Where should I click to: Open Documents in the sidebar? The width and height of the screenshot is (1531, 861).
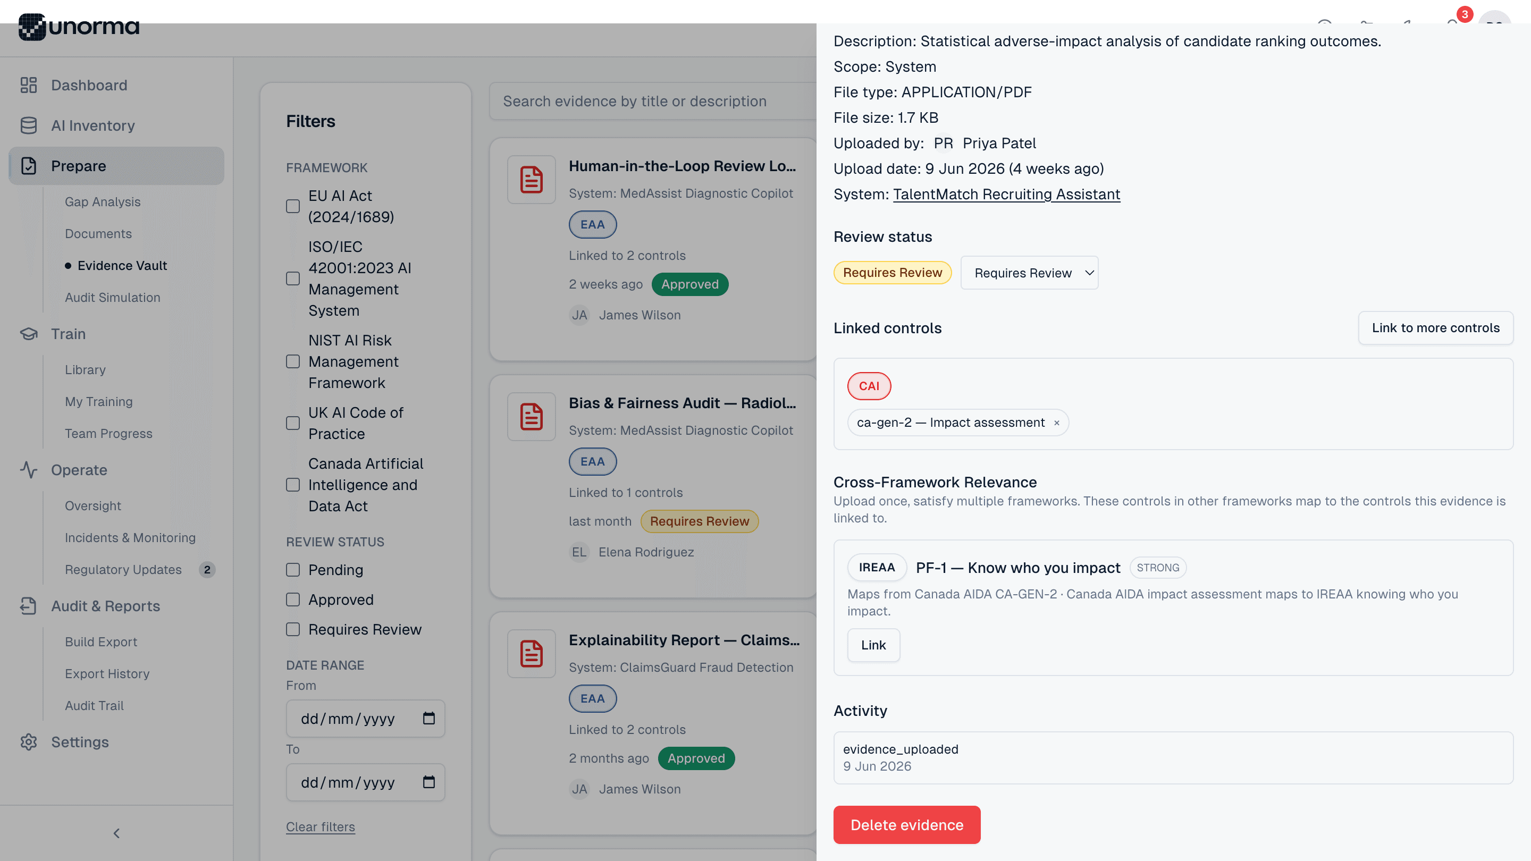(x=98, y=233)
